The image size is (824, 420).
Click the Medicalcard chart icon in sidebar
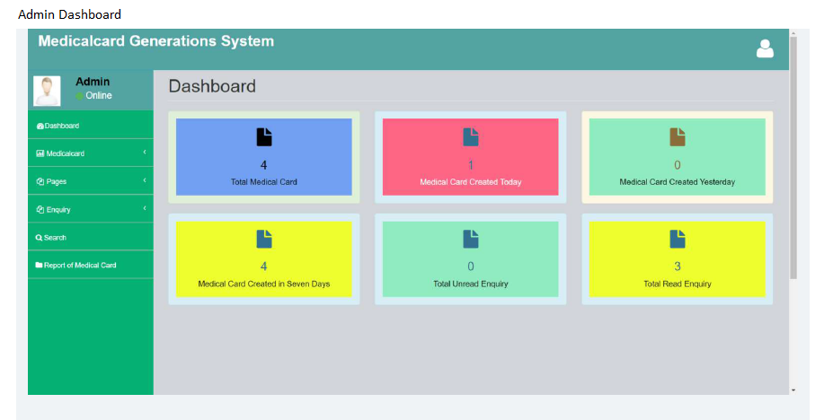pyautogui.click(x=40, y=153)
